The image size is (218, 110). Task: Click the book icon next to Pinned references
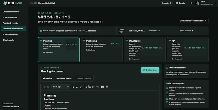[x=167, y=68]
